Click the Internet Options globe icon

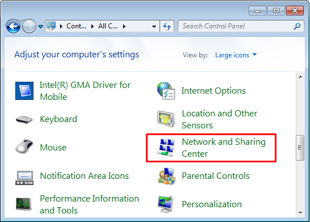coord(166,90)
